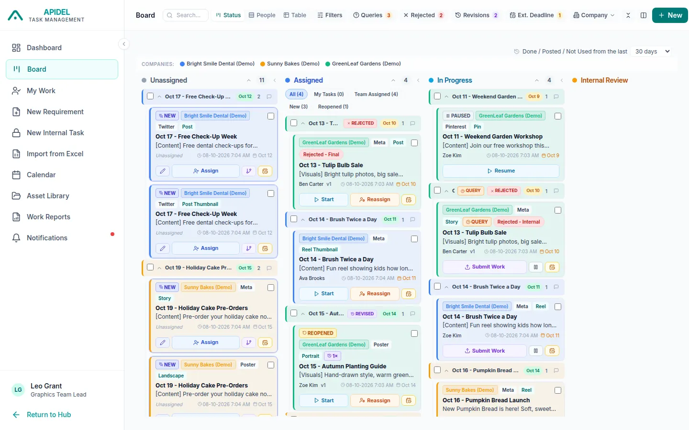Click the collapse-all arrows icon in top bar

628,15
